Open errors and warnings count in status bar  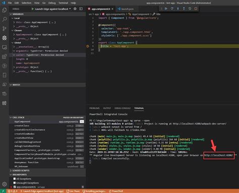pyautogui.click(x=13, y=191)
